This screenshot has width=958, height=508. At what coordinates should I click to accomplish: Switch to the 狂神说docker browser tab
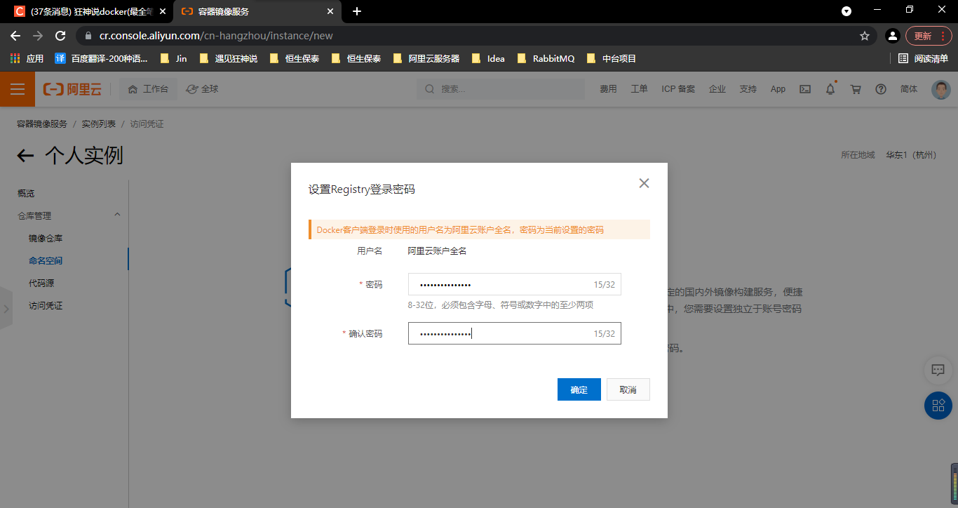pos(88,11)
